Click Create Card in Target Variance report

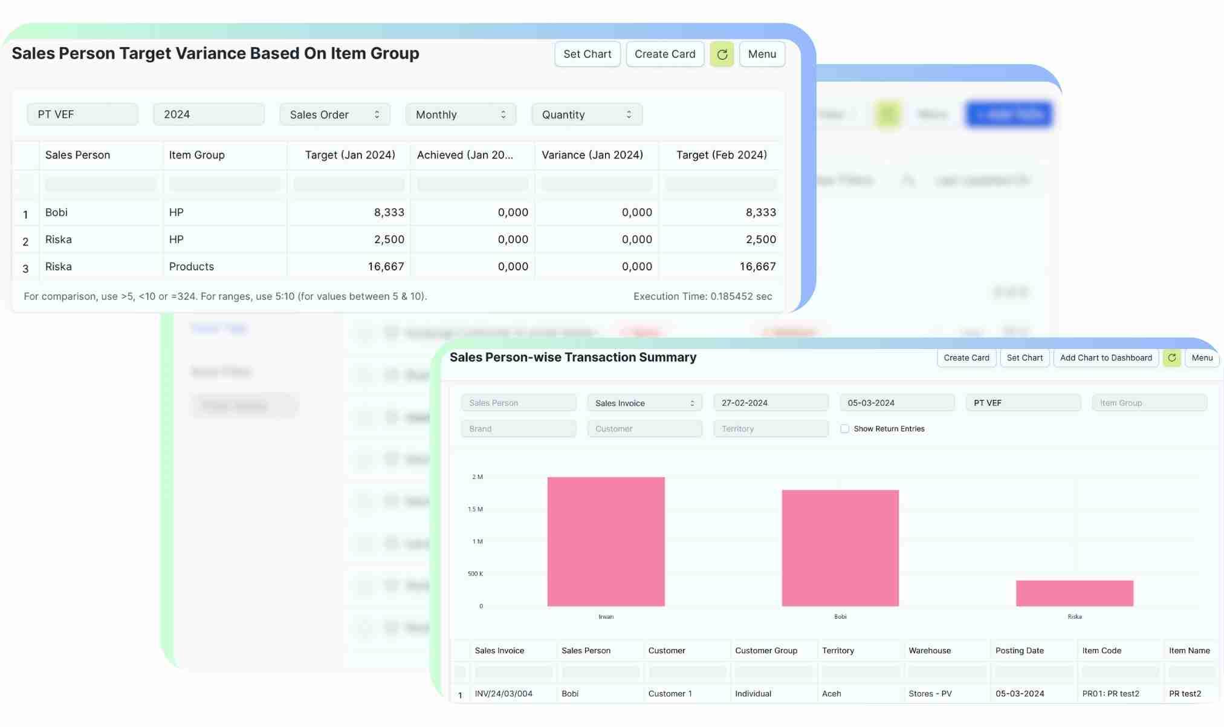664,54
